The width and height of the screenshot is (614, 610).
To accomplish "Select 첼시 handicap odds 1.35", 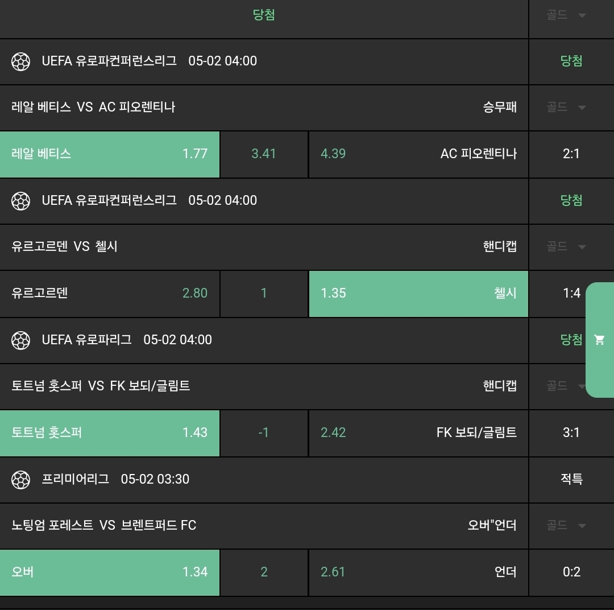I will (418, 293).
